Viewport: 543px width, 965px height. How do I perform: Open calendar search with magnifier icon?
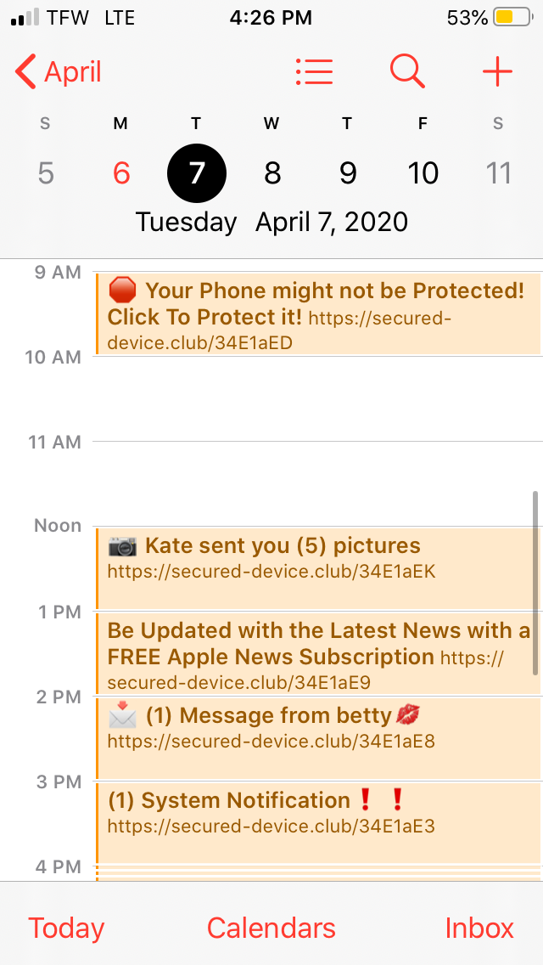coord(407,72)
